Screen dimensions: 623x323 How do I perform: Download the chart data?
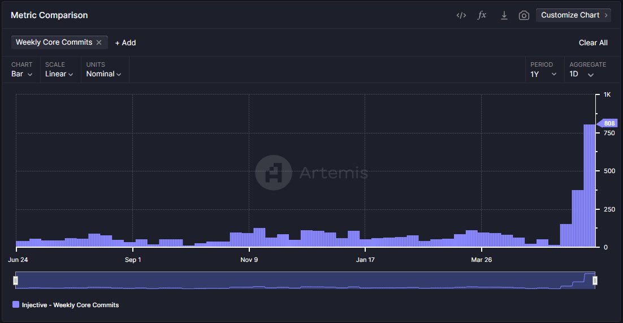(504, 15)
